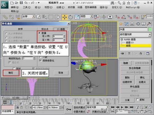Click the 在 U 向 spinner arrows
Viewport: 154px width, 115px height.
pos(64,36)
